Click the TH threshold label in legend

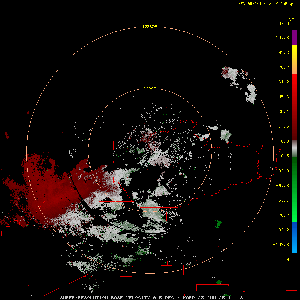[x=286, y=260]
